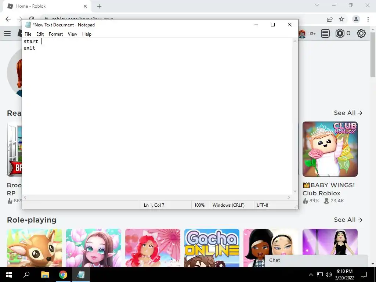Open the deer role-playing game thumbnail
Screen dimensions: 376x282
pyautogui.click(x=35, y=248)
